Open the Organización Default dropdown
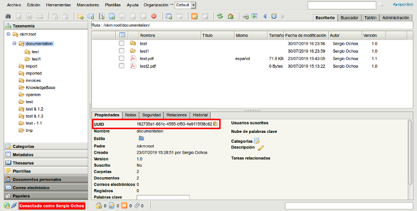 (193, 5)
